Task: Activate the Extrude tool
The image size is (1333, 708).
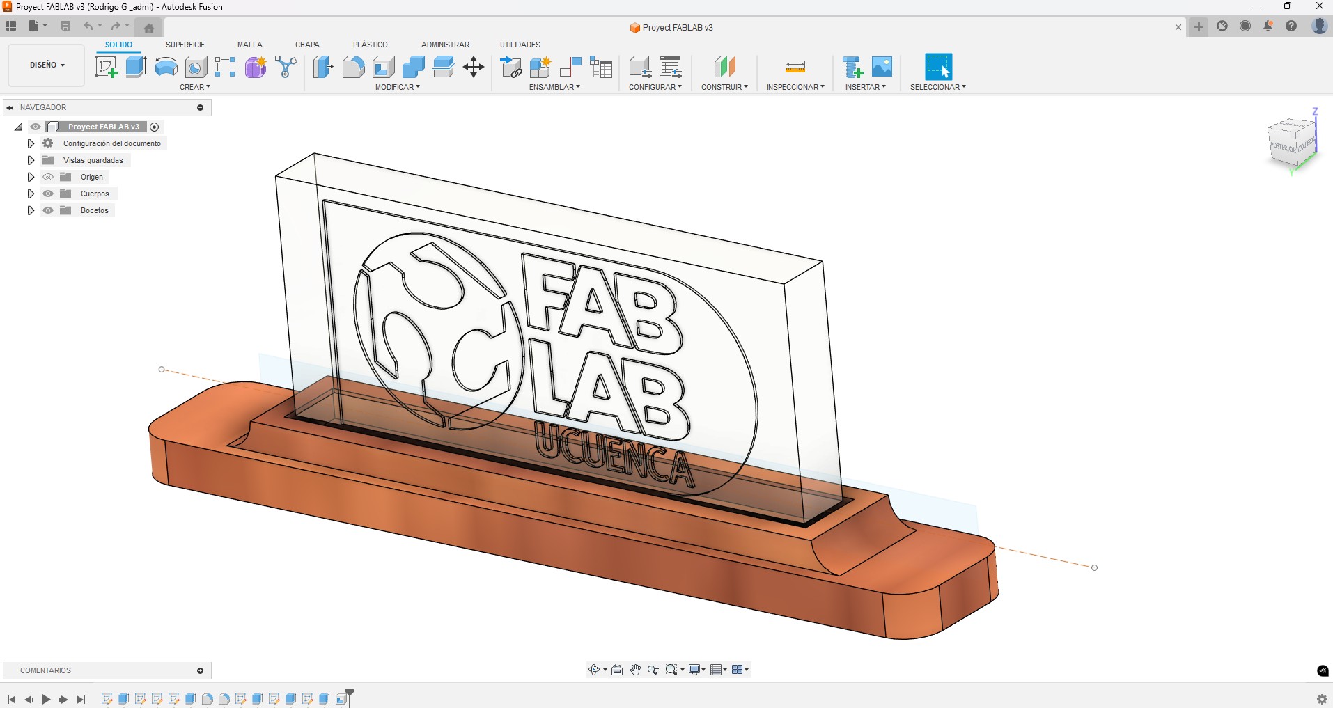Action: click(134, 67)
